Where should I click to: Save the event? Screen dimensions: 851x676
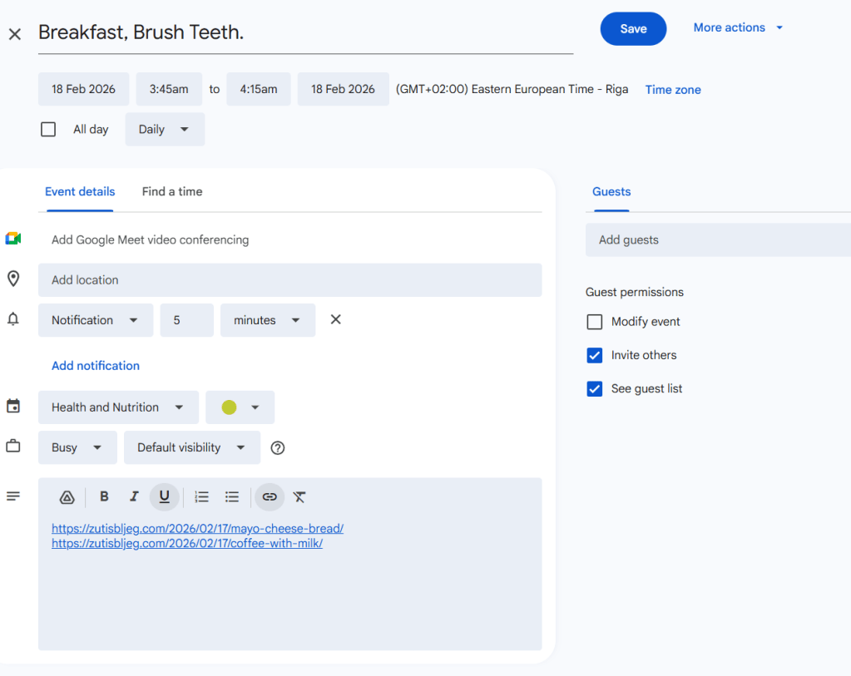point(633,28)
